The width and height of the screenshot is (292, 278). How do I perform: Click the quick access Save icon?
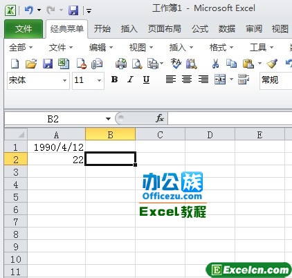[x=73, y=10]
